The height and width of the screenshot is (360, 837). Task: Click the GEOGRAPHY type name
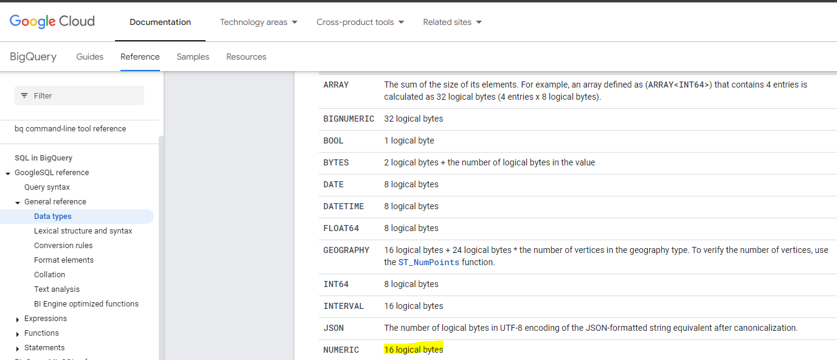(346, 250)
